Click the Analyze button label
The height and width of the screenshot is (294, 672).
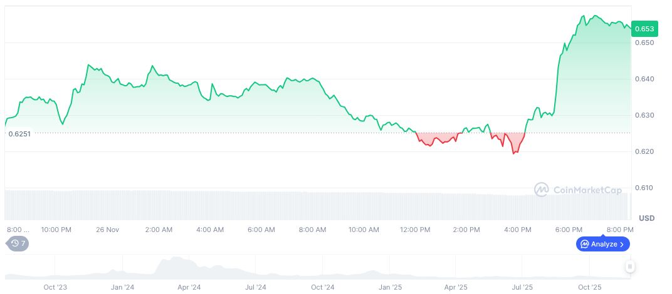tap(604, 244)
